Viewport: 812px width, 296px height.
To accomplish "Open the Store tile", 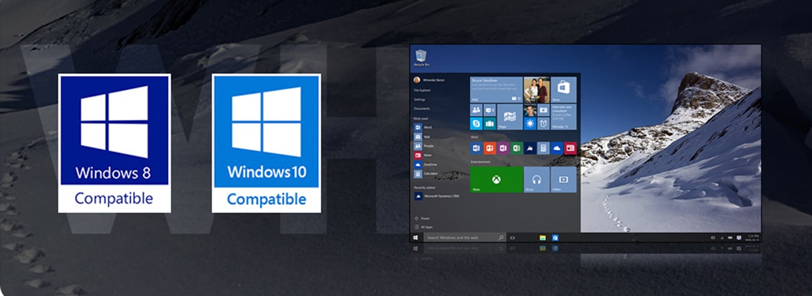I will point(563,89).
